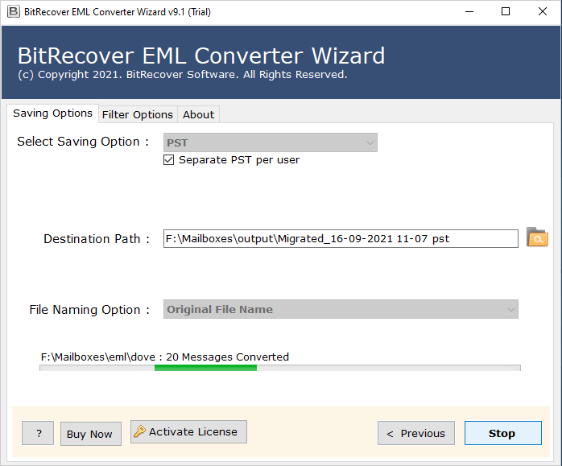
Task: Click the '20 Messages Converted' status text
Action: coord(227,357)
